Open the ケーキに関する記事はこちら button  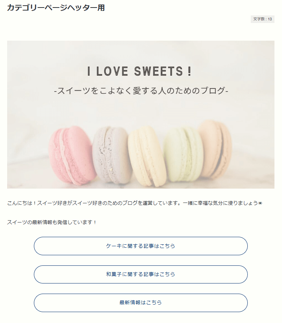pos(140,246)
